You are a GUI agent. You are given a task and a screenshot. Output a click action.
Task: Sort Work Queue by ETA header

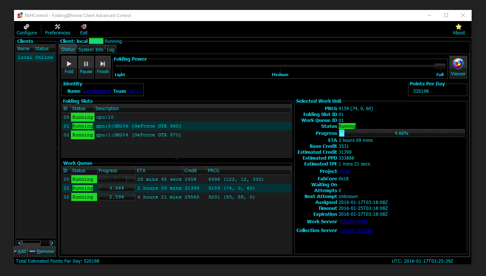tap(159, 170)
